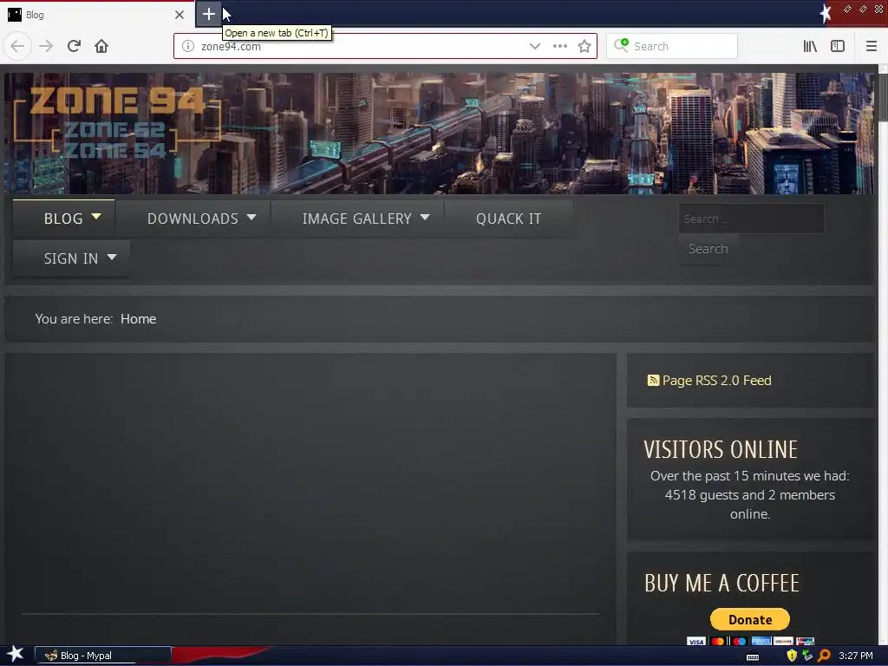
Task: Minimize the browser window
Action: 847,9
